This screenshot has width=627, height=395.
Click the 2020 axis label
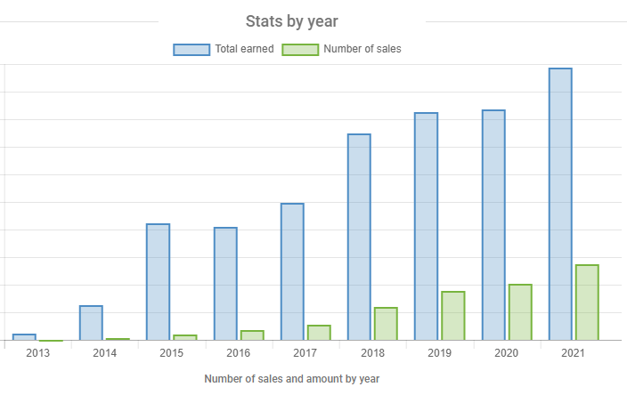(506, 353)
